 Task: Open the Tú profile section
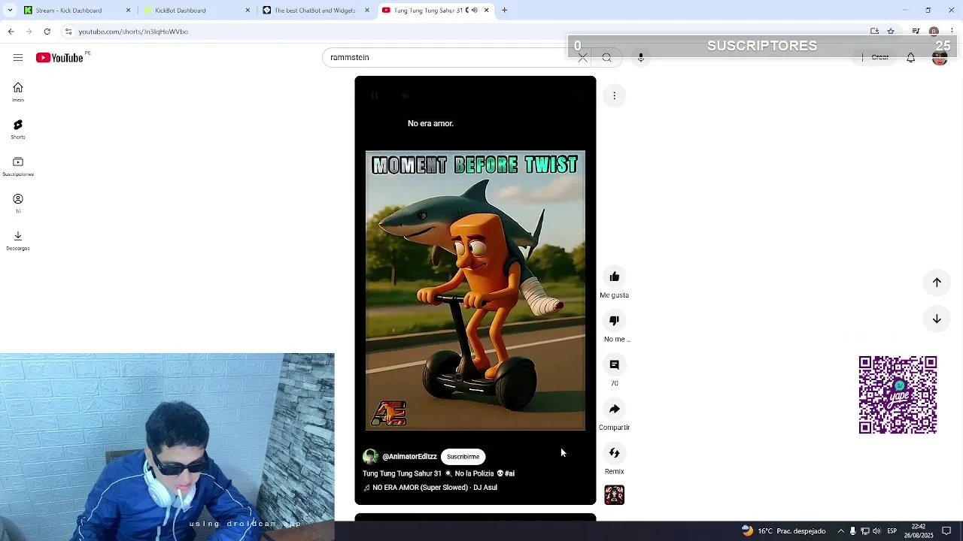pyautogui.click(x=18, y=203)
